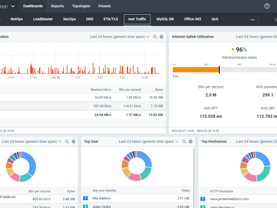The width and height of the screenshot is (277, 208).
Task: Open gear settings in the widget left of Top User
Action: coord(74,141)
